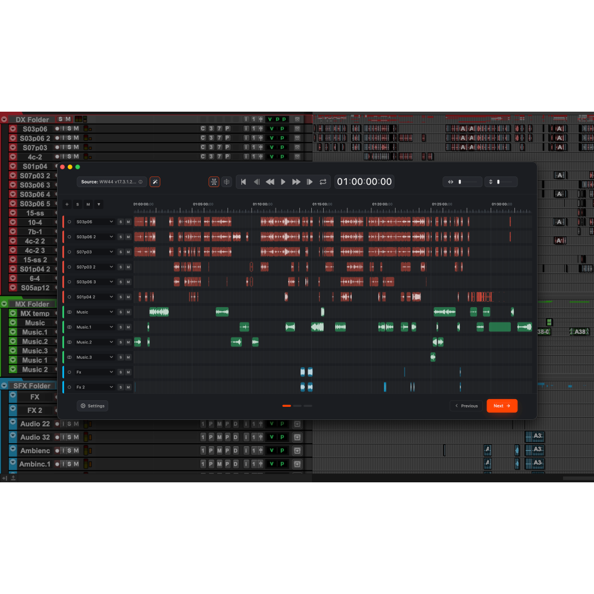Screen dimensions: 594x594
Task: Mute the Music track in dialog
Action: [x=128, y=312]
